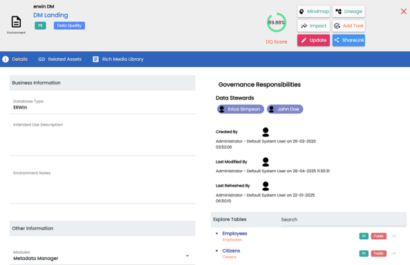
Task: Click the Governance Responsibilities heading
Action: pyautogui.click(x=259, y=84)
